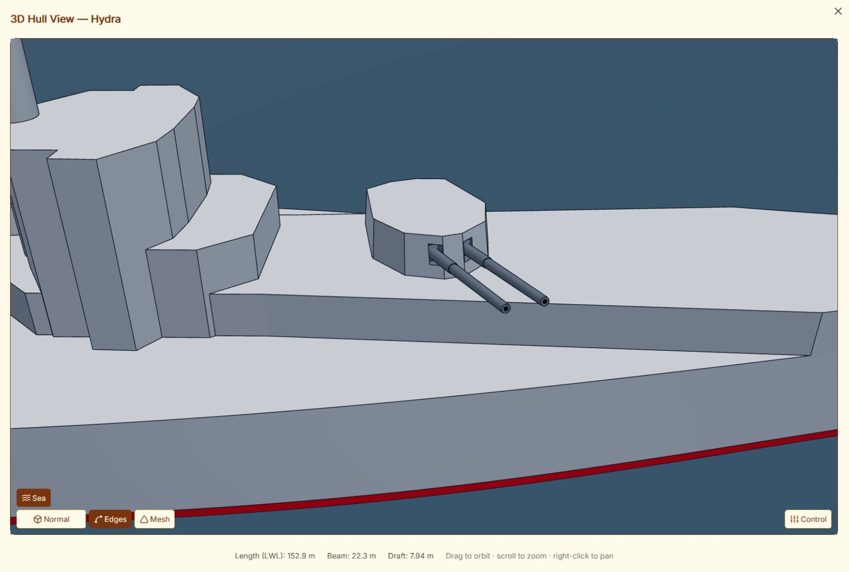The width and height of the screenshot is (849, 572).
Task: Click the Drag to orbit hint text
Action: (529, 556)
